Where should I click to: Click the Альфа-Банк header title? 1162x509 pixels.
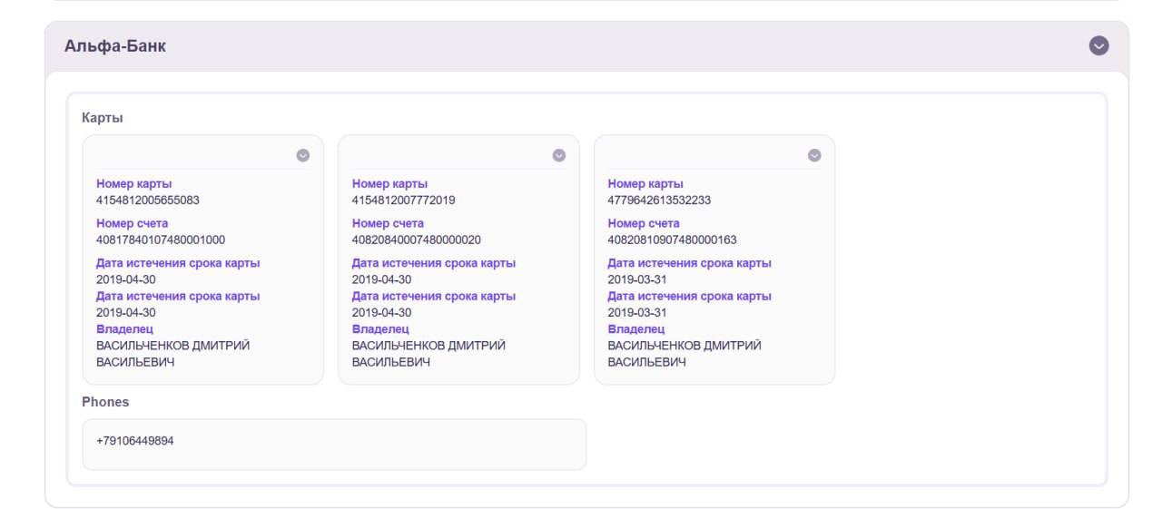point(115,46)
